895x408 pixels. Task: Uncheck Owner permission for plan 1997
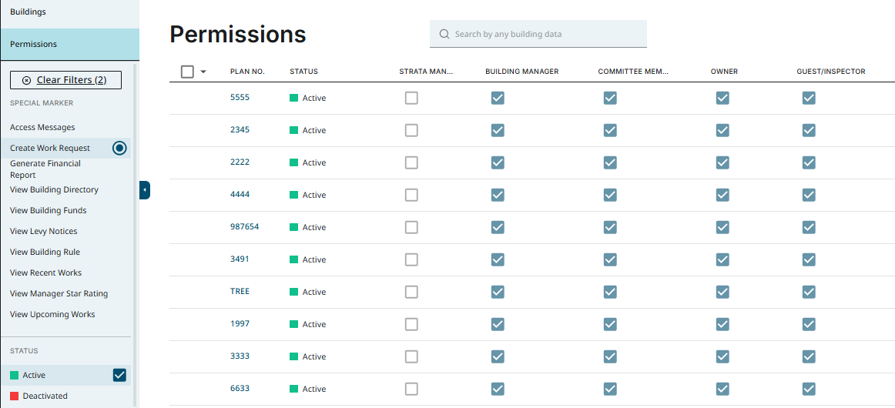coord(722,324)
